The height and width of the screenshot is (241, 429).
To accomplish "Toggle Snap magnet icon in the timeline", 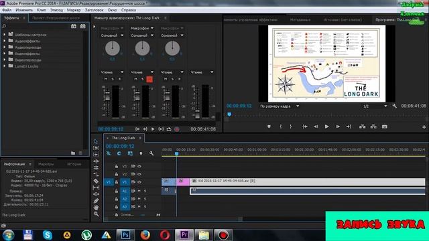I will coord(119,153).
